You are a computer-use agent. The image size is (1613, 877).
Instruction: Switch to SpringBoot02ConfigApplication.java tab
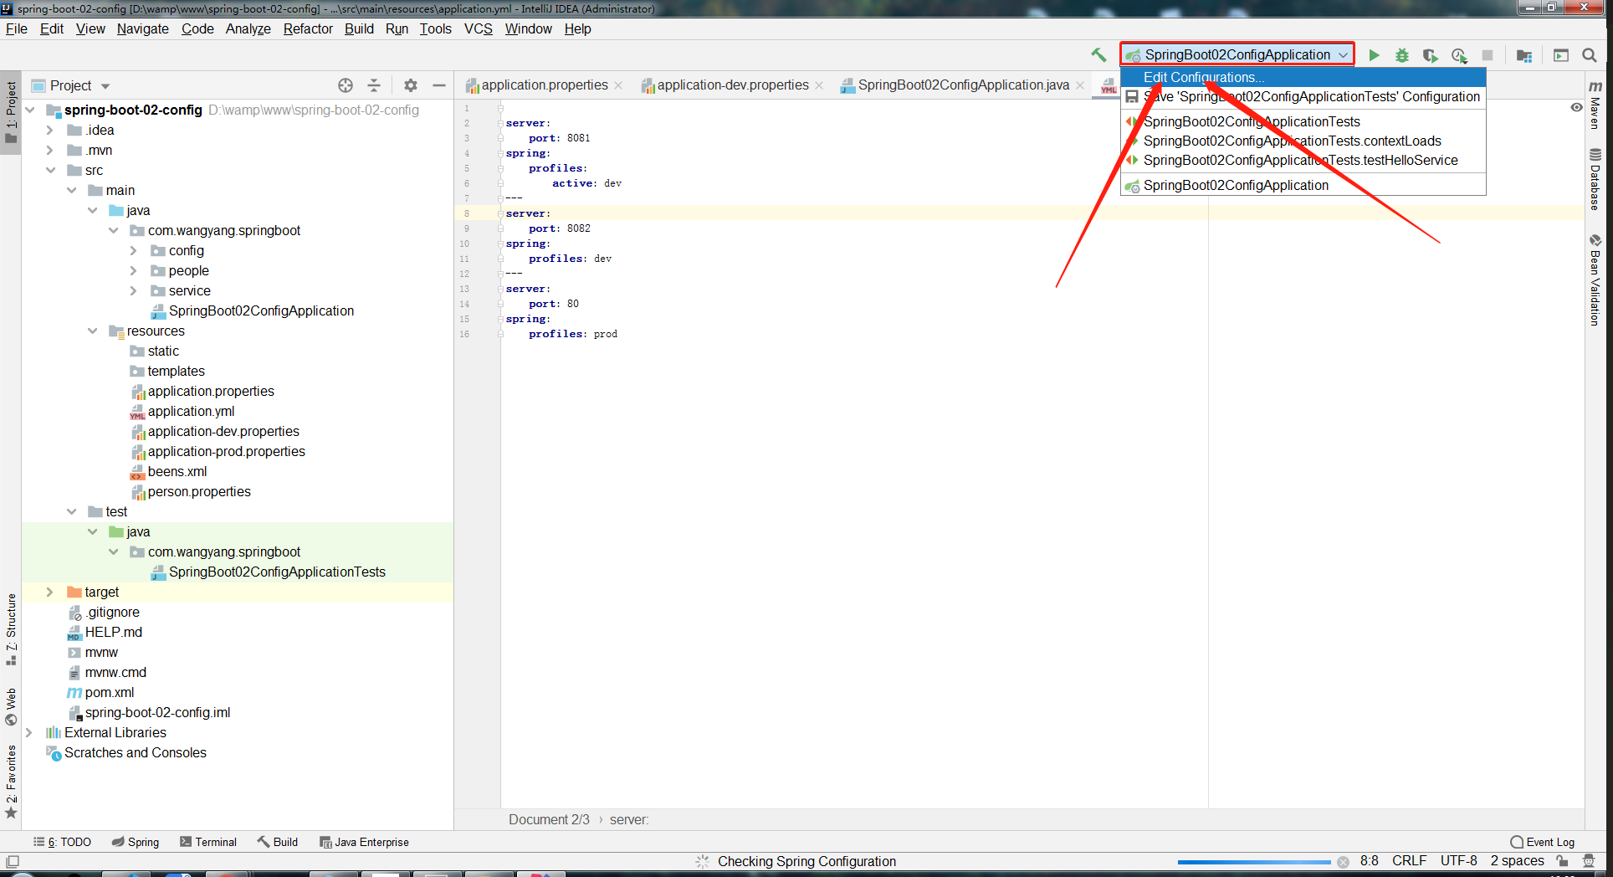(x=963, y=85)
